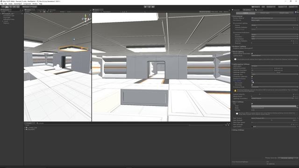The width and height of the screenshot is (299, 168).
Task: Click the scene orientation gizmo
Action: (85, 19)
